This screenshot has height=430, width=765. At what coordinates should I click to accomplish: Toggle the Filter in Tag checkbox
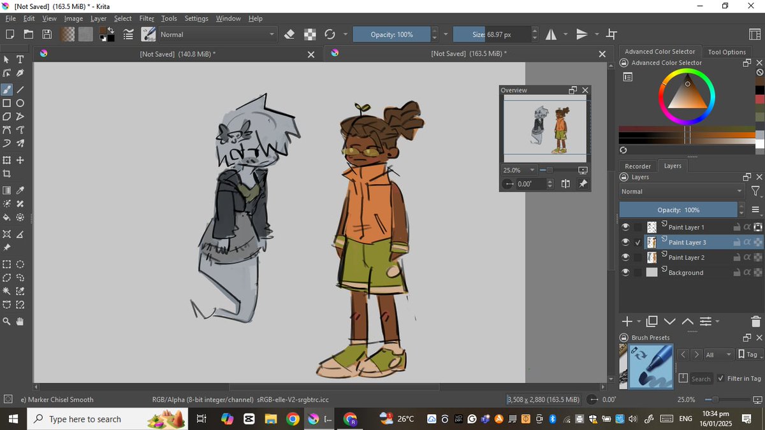click(x=720, y=378)
